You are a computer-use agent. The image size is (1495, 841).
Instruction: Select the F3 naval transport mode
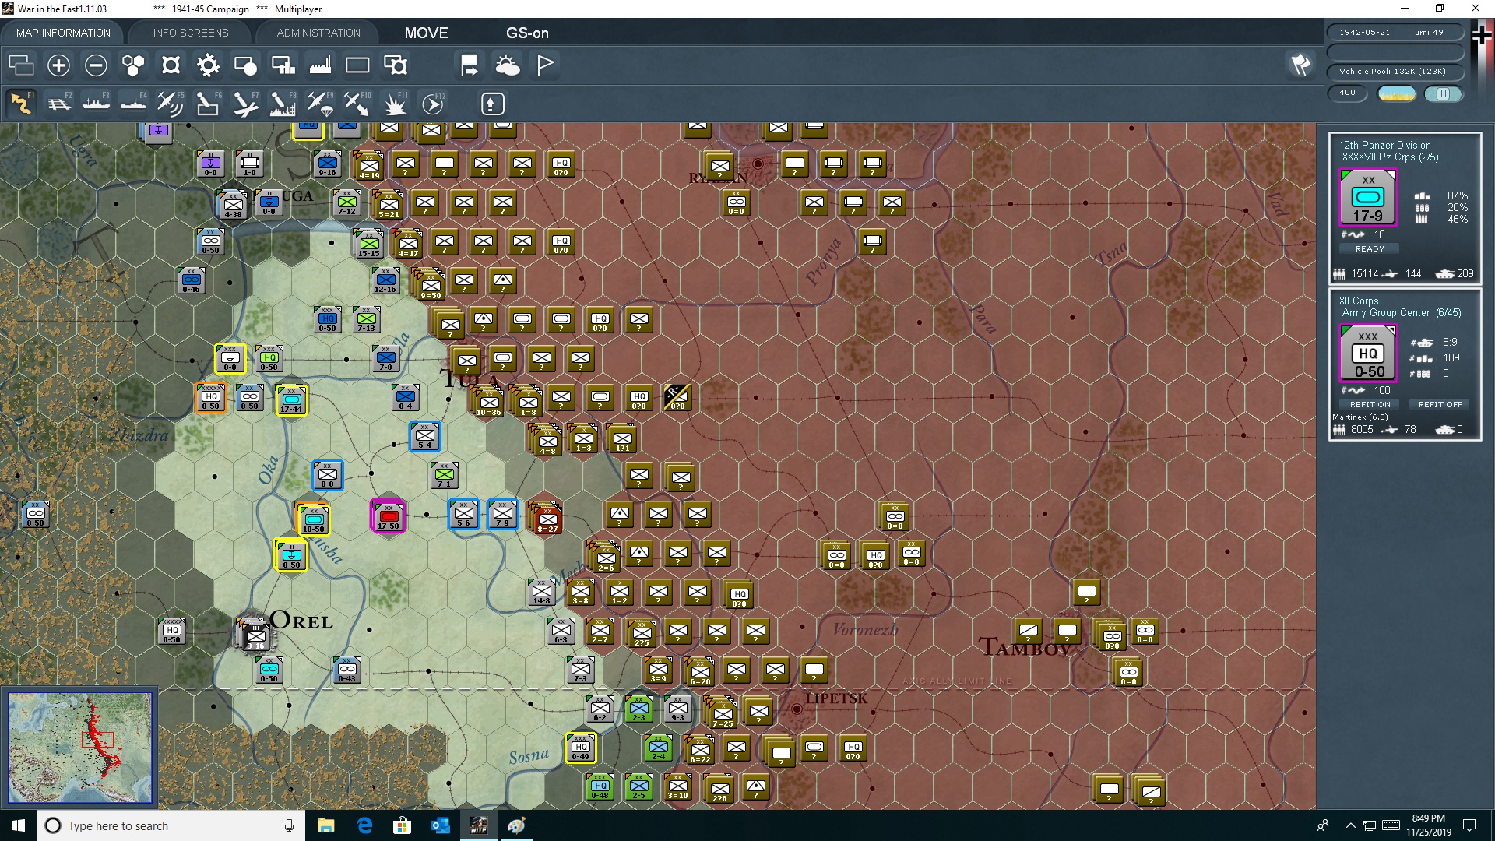pos(96,104)
